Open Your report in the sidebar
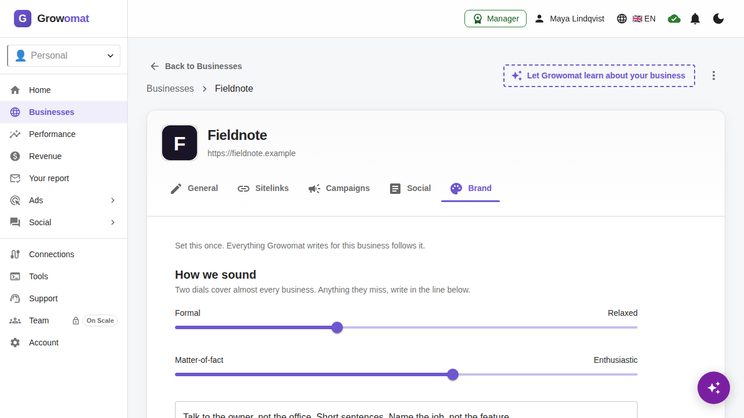The height and width of the screenshot is (418, 744). click(x=64, y=178)
